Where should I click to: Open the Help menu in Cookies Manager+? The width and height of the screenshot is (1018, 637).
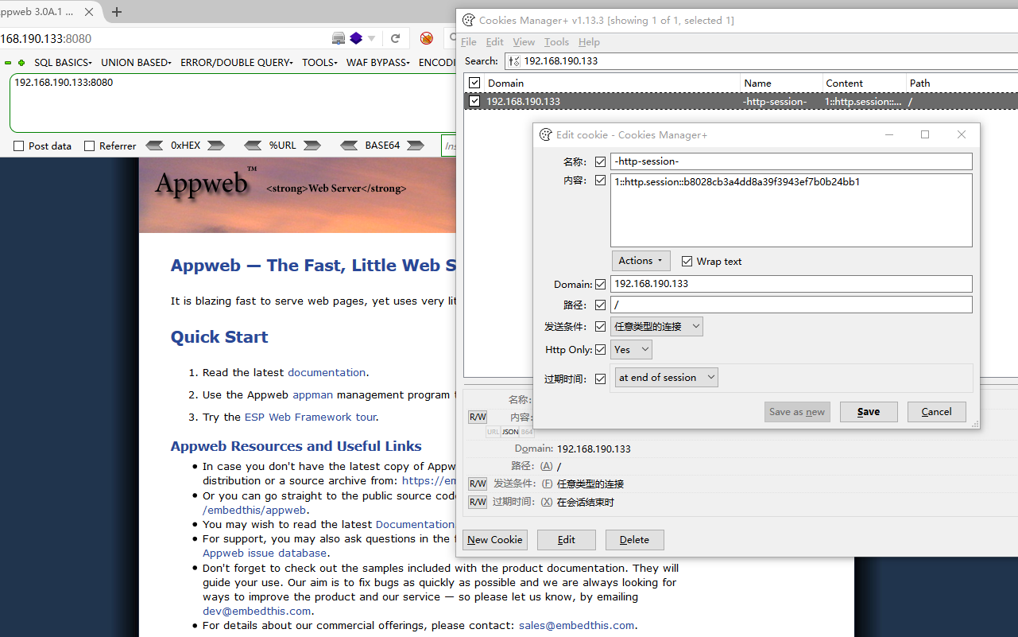pos(589,42)
